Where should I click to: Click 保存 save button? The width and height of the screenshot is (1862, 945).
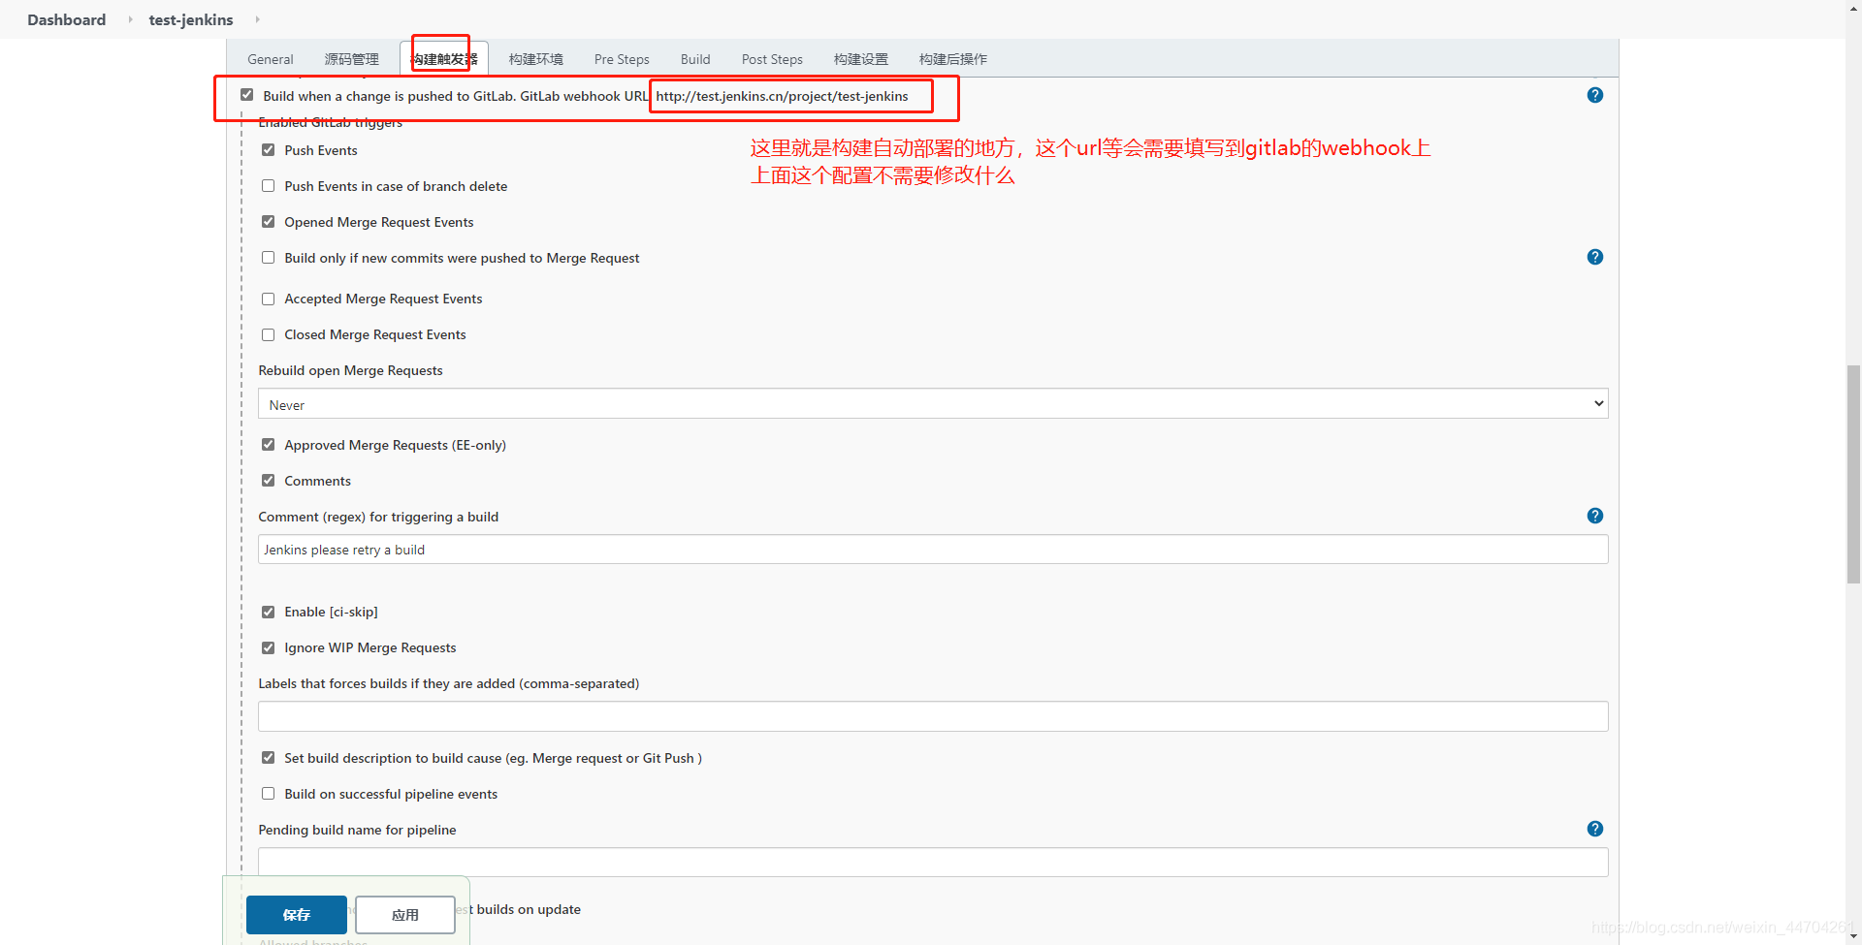[297, 915]
